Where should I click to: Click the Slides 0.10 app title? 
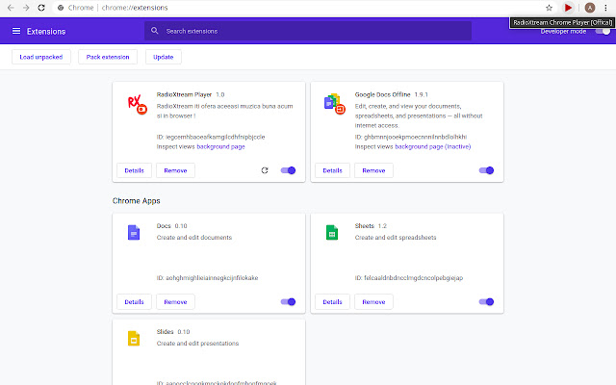pyautogui.click(x=173, y=331)
